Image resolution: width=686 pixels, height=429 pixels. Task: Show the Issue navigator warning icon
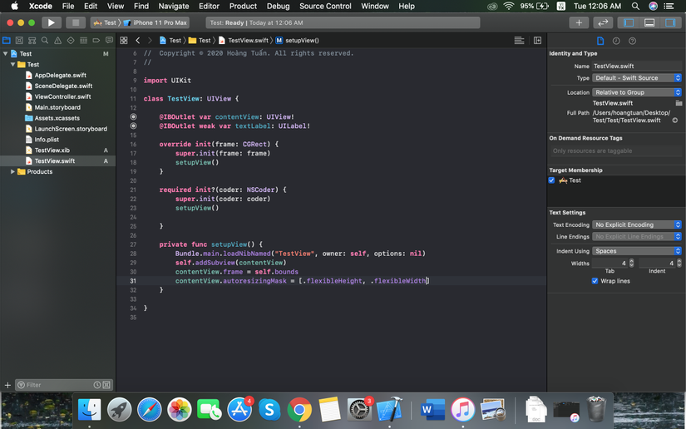(x=58, y=40)
